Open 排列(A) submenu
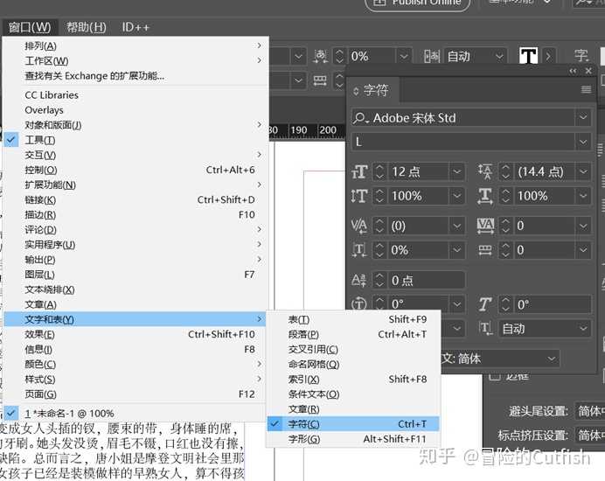 point(135,46)
